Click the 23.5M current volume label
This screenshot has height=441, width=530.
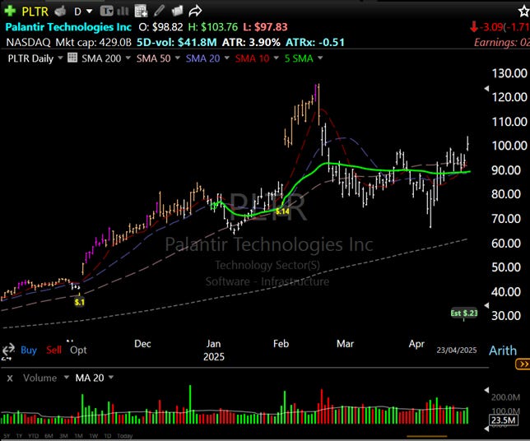tap(504, 420)
